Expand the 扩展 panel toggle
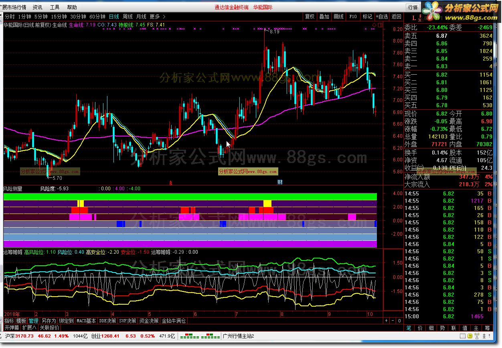 tap(29, 328)
